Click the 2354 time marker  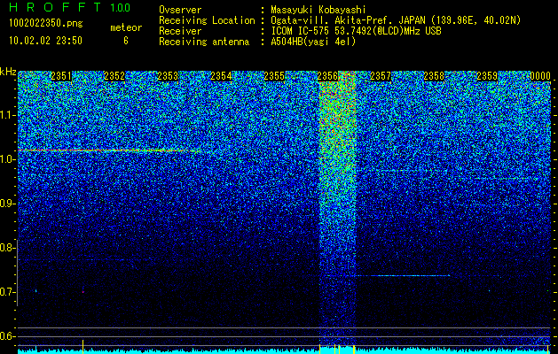[x=221, y=76]
